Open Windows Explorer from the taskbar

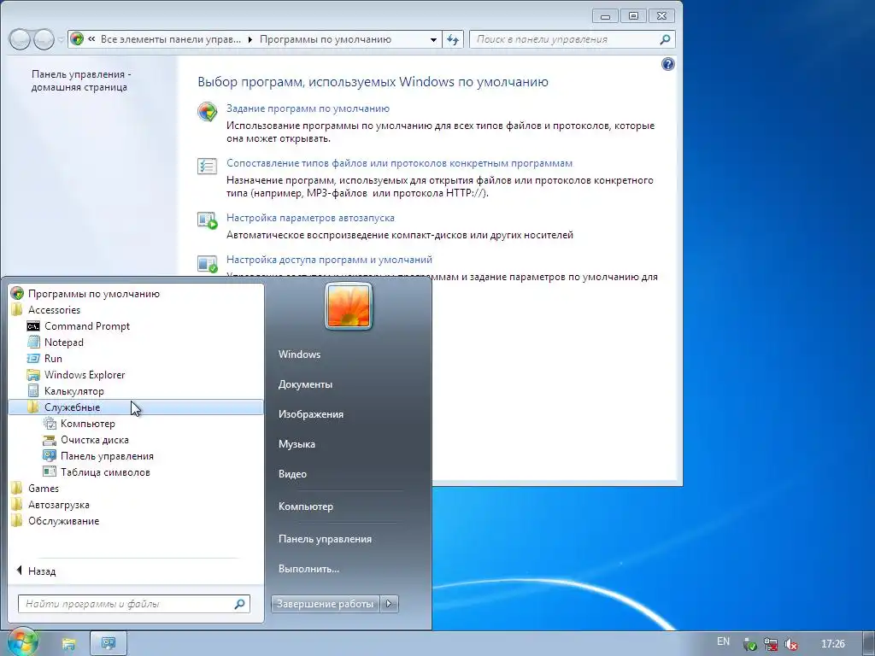68,644
